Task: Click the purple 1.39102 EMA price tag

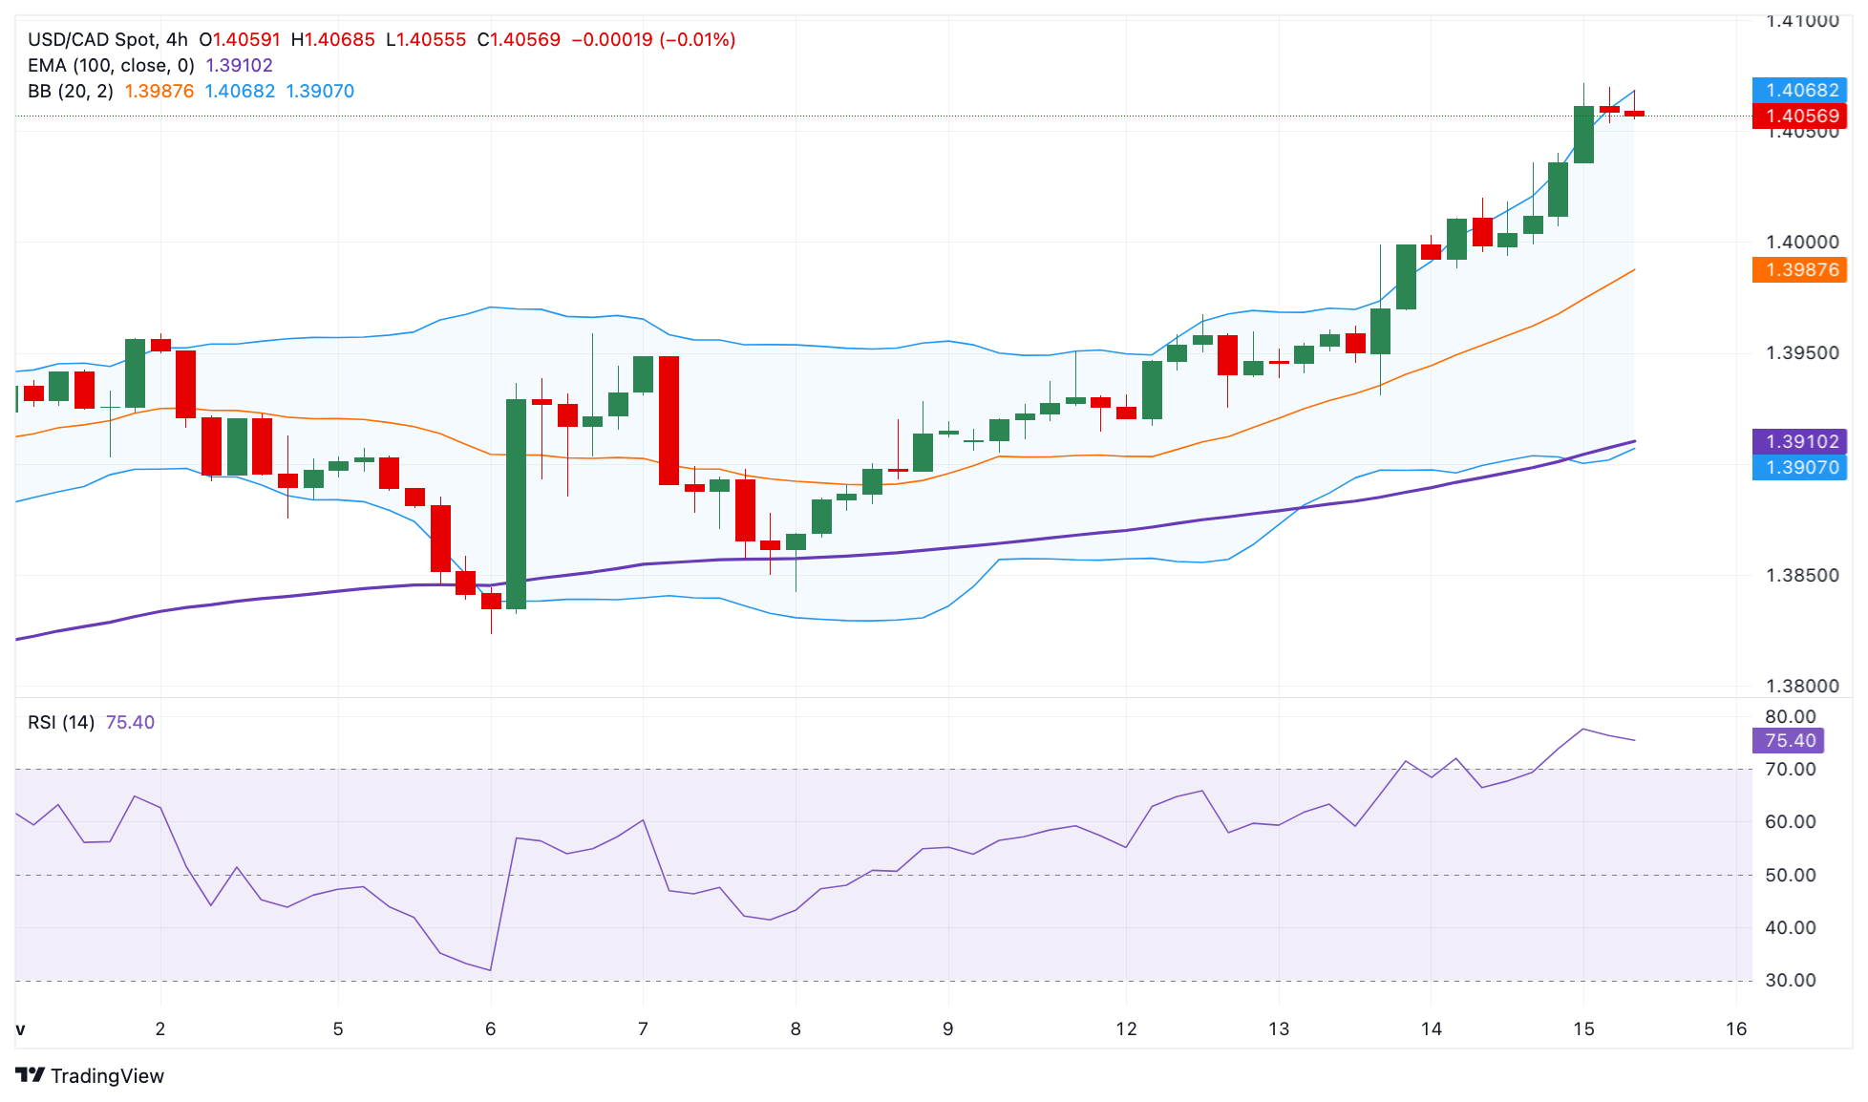Action: click(x=1800, y=441)
